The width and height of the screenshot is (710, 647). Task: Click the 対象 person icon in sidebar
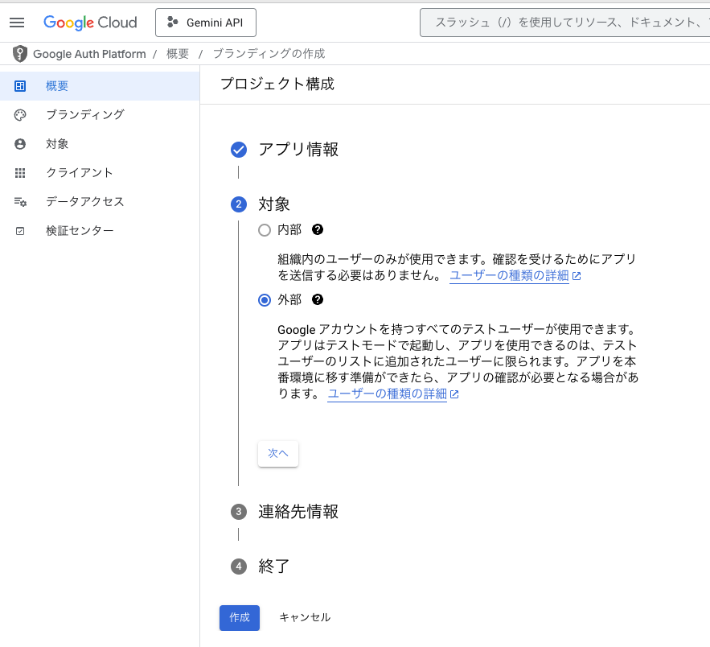click(x=20, y=143)
